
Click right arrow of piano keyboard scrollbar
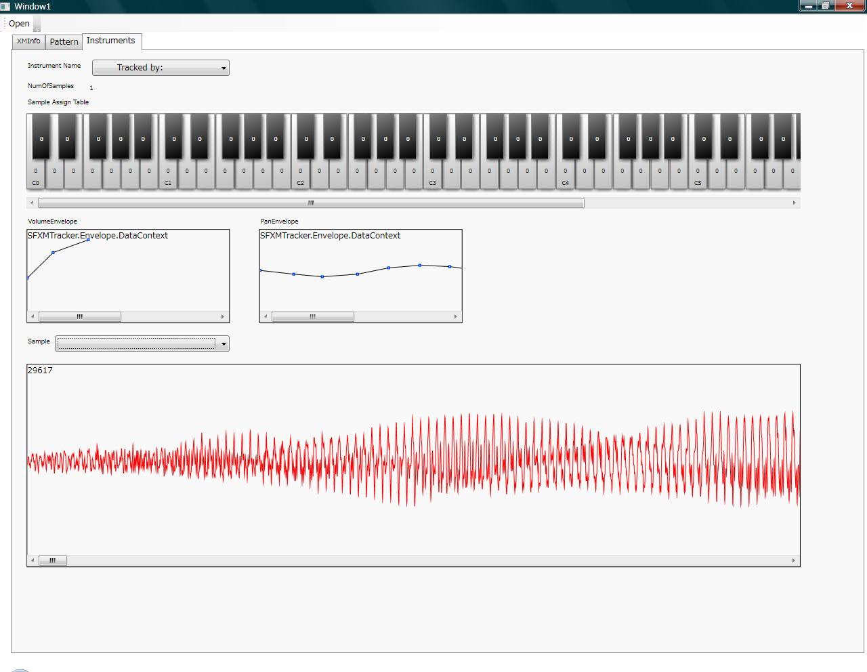(795, 203)
